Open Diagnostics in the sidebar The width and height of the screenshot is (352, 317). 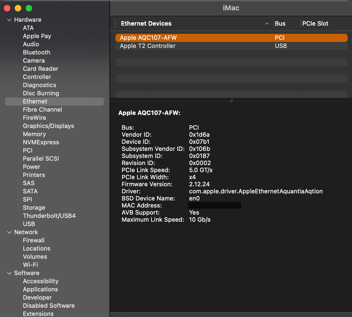[x=40, y=85]
